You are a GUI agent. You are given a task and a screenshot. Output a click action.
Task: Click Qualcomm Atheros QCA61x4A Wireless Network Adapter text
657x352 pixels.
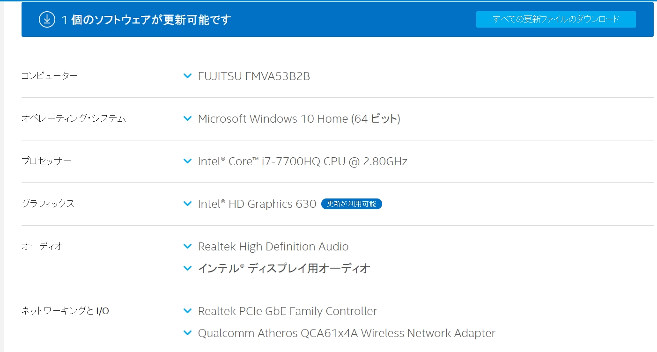[x=347, y=333]
